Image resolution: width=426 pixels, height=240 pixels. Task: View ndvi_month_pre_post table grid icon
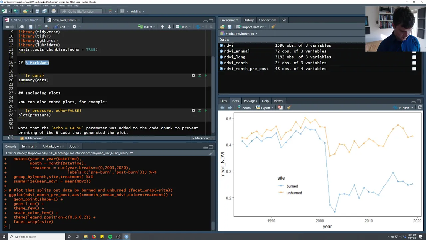click(x=414, y=69)
